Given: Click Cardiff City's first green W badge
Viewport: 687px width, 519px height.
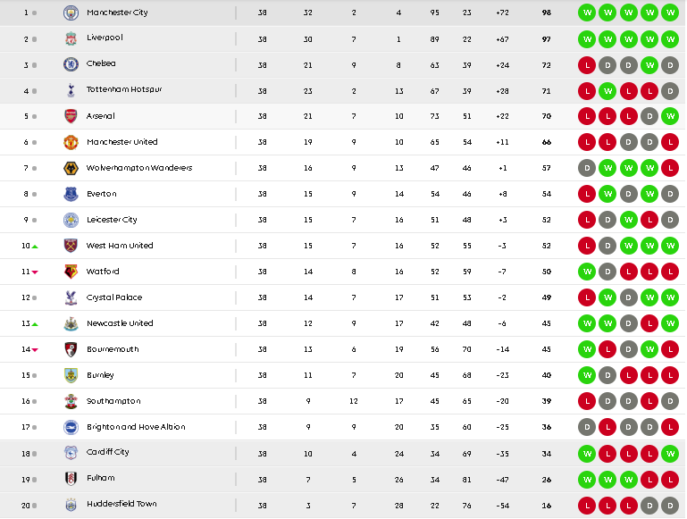Looking at the screenshot, I should click(586, 453).
